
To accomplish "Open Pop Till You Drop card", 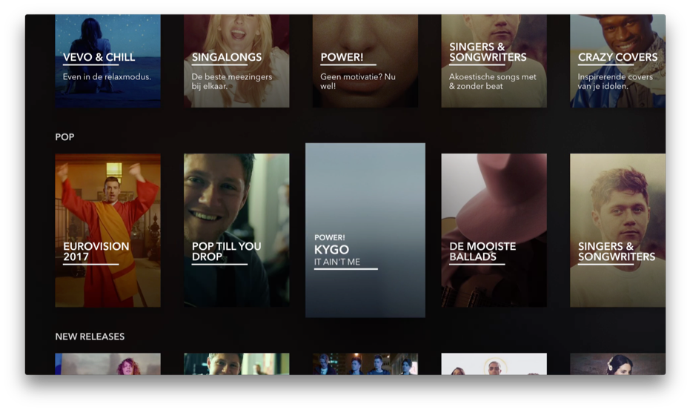I will (236, 231).
